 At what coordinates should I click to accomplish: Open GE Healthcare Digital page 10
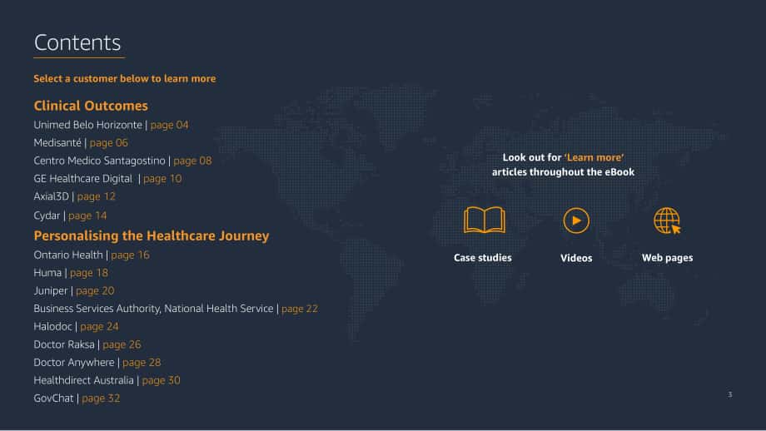coord(107,179)
